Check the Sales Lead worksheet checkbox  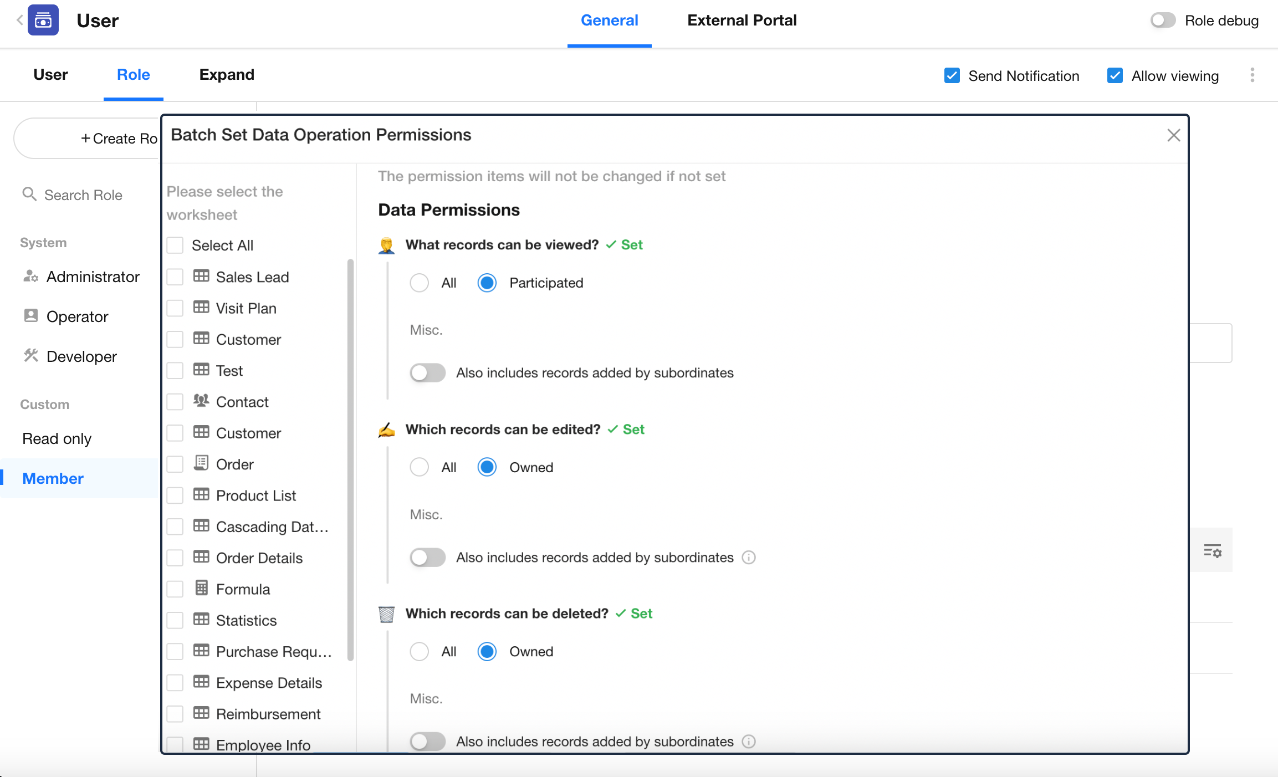point(175,277)
